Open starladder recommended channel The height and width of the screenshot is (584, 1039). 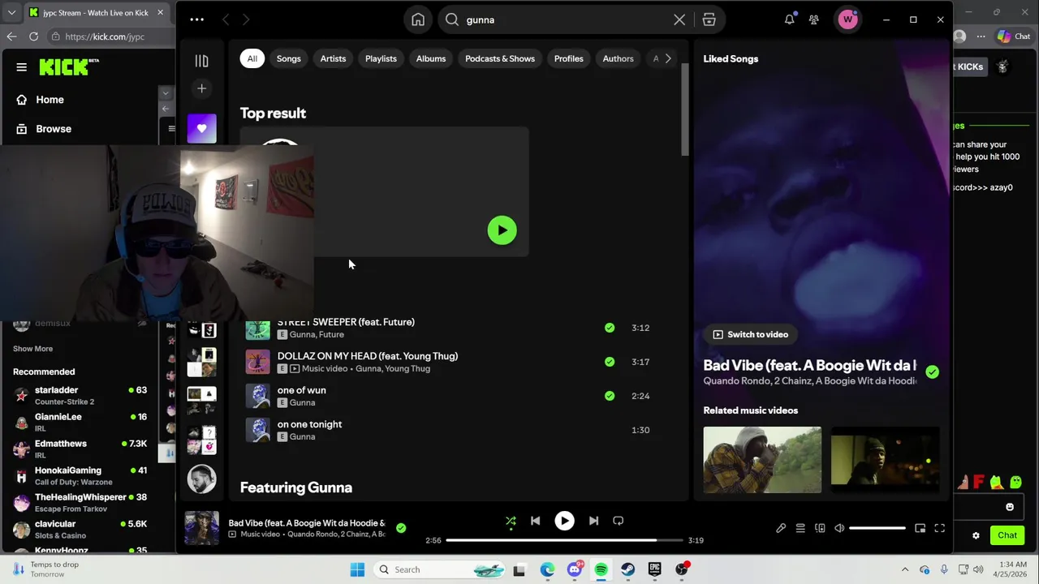(80, 396)
